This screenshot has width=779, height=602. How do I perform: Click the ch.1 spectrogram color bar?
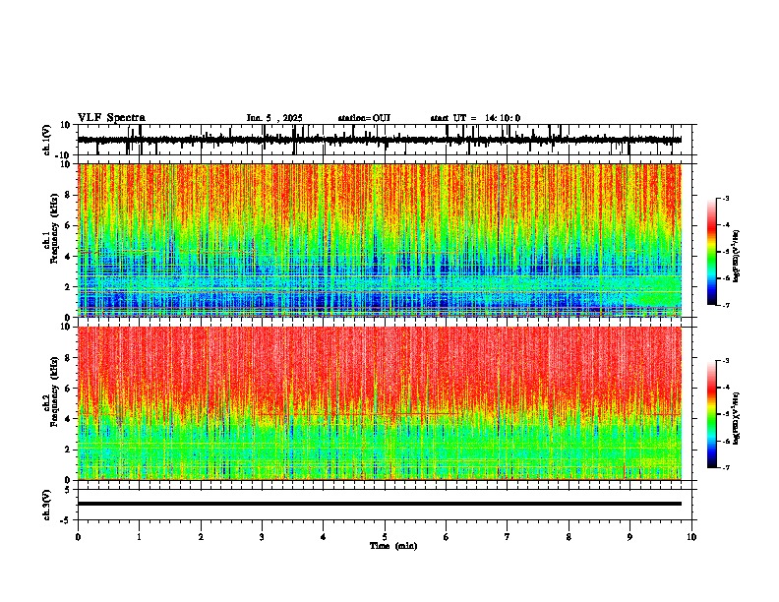pyautogui.click(x=711, y=252)
